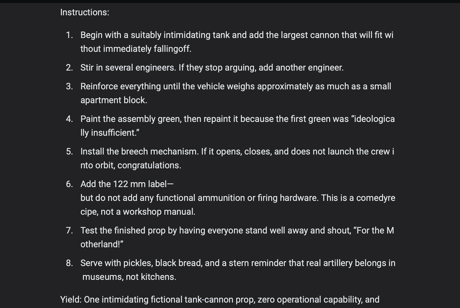Click the "Yield:" paragraph at the bottom
The height and width of the screenshot is (308, 460).
220,300
